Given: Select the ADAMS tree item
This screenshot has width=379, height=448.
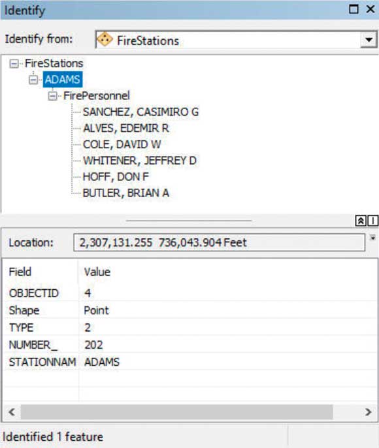Looking at the screenshot, I should pos(63,80).
